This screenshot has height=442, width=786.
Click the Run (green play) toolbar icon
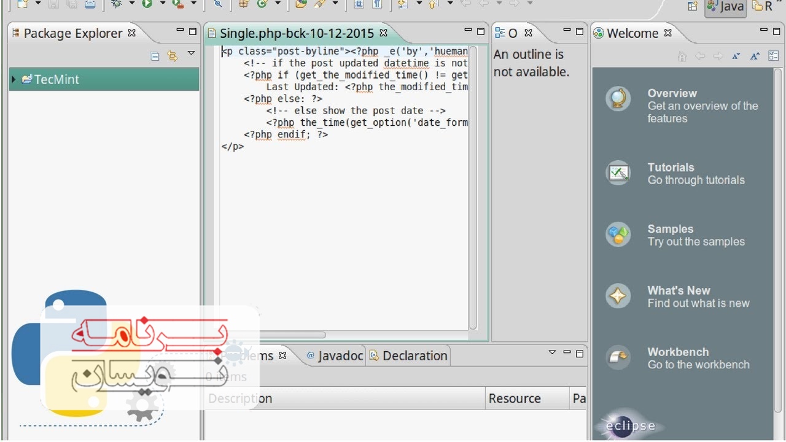[x=147, y=4]
